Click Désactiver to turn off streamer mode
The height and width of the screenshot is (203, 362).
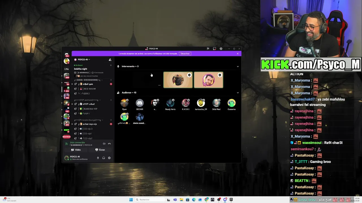pyautogui.click(x=185, y=54)
